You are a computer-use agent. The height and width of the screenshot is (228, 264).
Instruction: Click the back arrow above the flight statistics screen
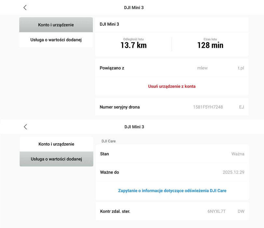(x=25, y=7)
